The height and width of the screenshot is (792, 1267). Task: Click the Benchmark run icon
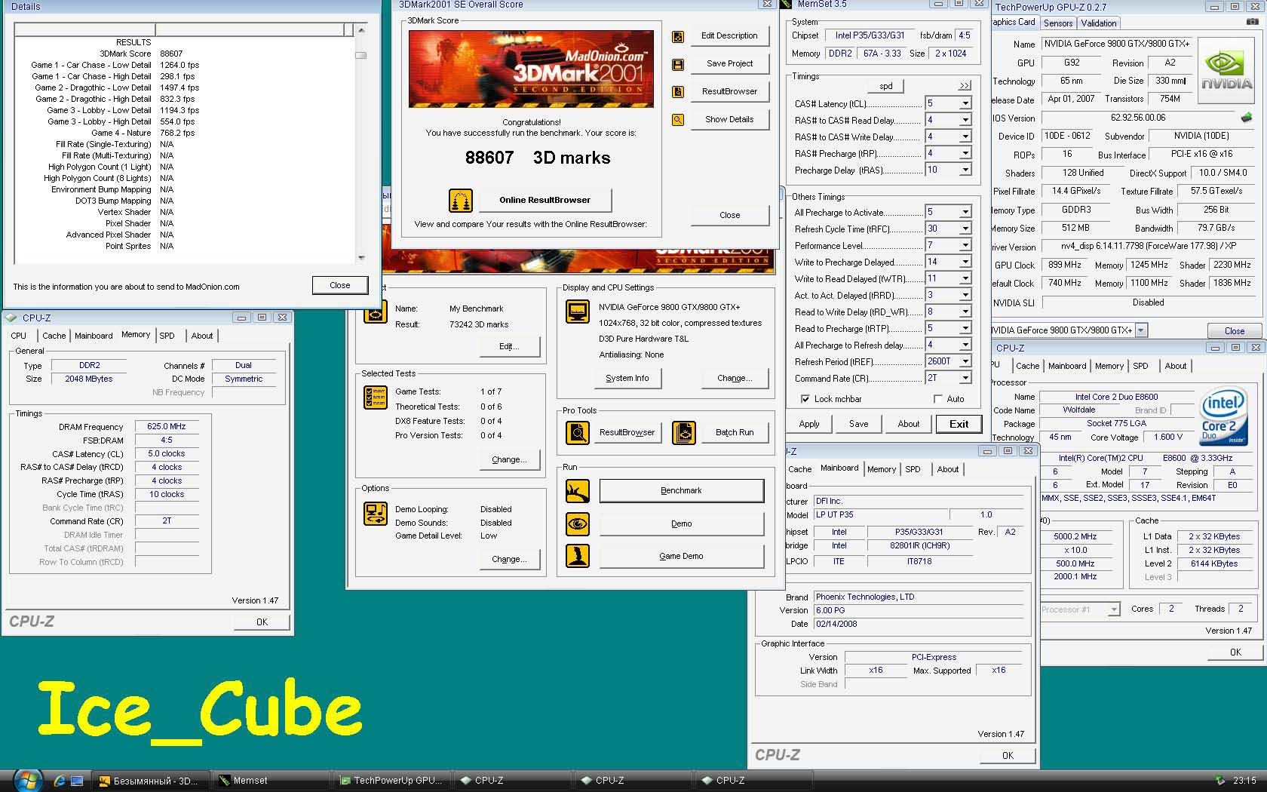[578, 491]
